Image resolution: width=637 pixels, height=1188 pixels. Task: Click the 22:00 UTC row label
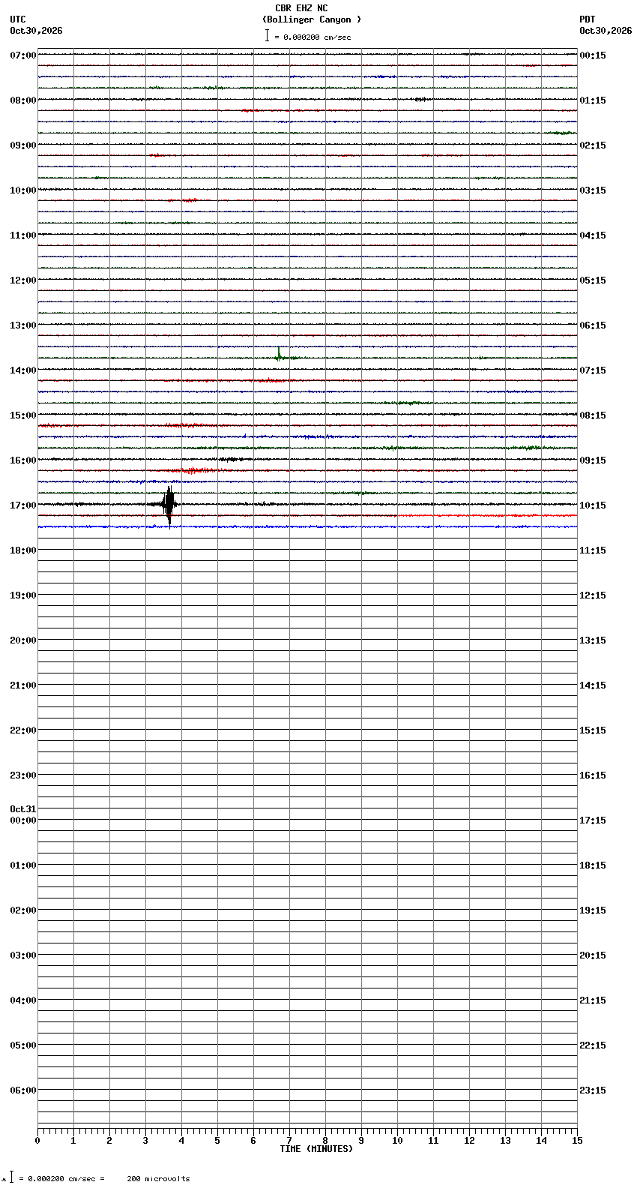point(23,730)
